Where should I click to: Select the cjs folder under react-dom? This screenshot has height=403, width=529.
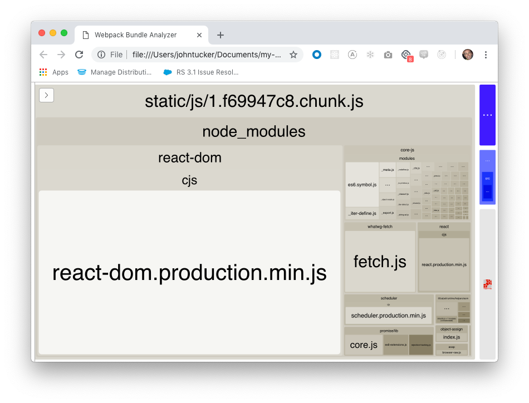click(x=189, y=180)
